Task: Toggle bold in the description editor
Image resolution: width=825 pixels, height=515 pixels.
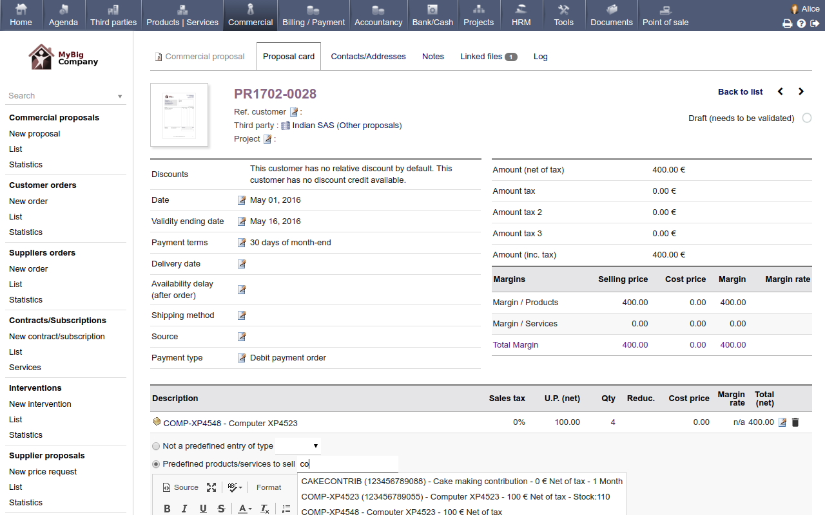Action: (167, 509)
